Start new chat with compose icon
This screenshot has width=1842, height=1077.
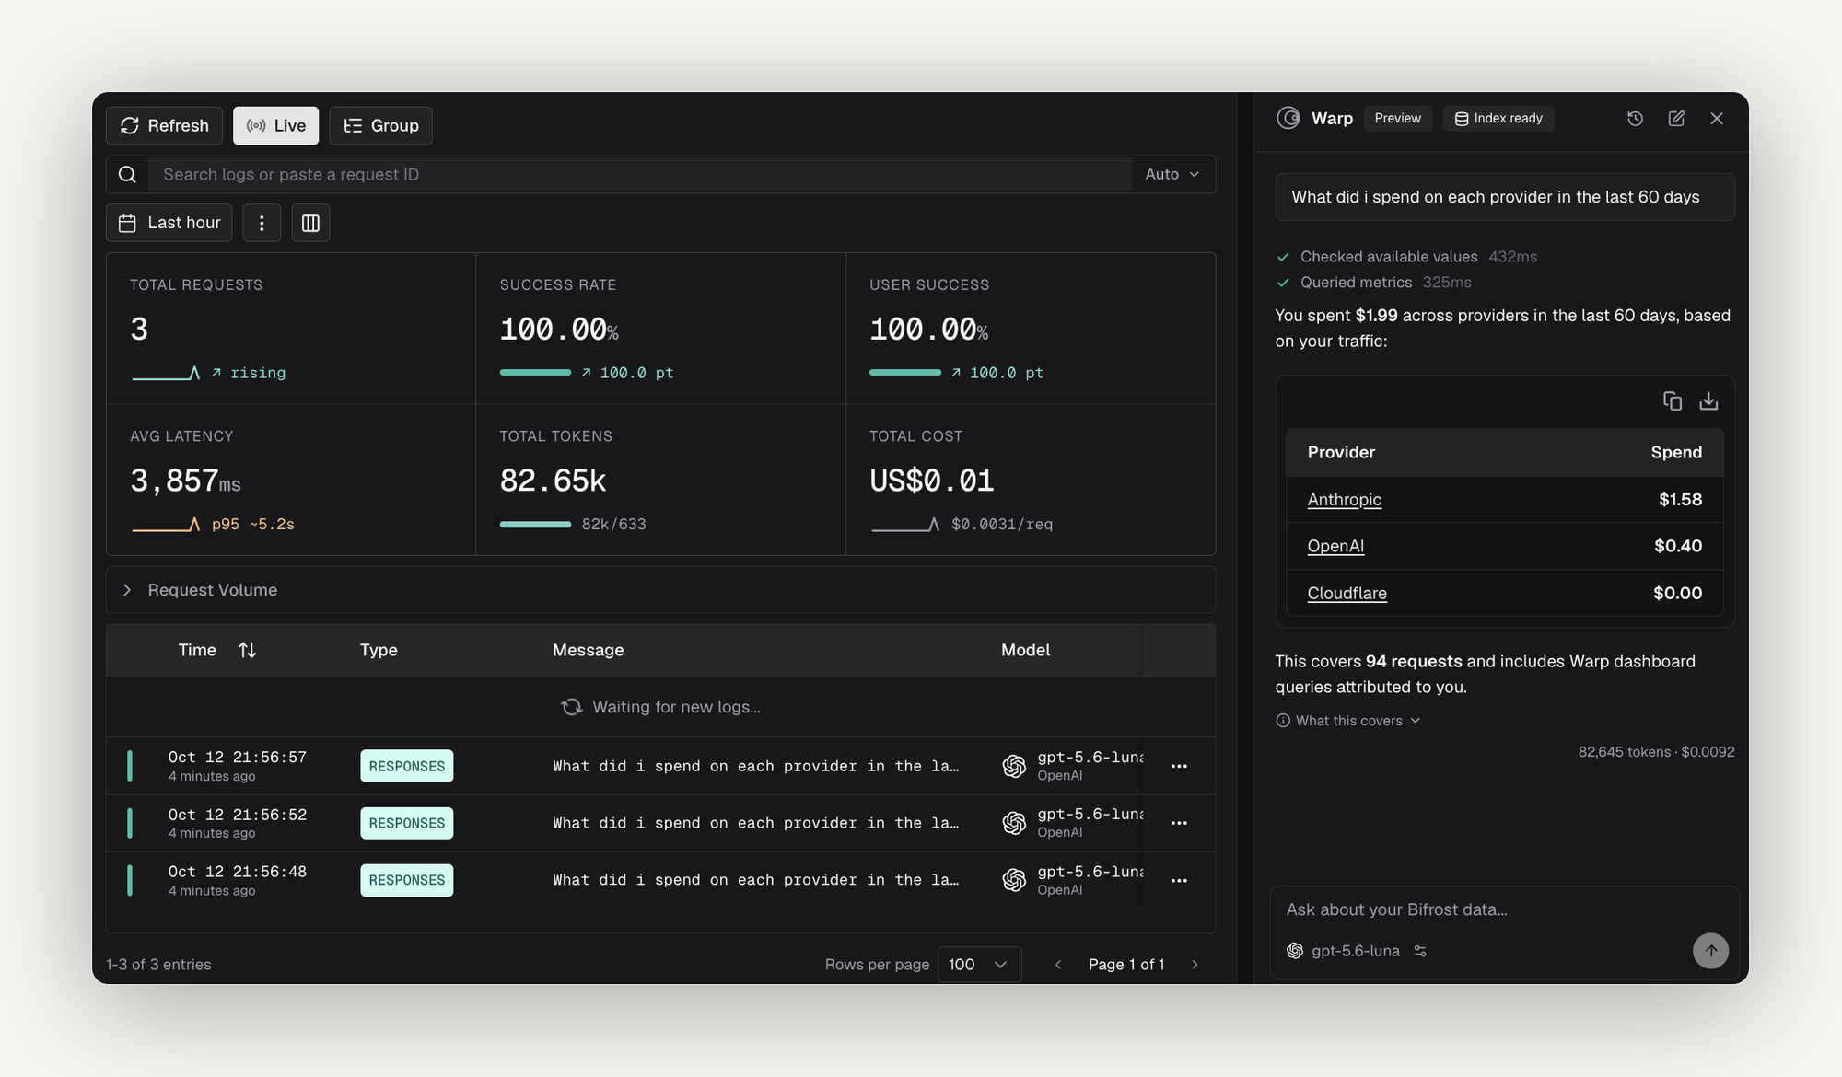(1676, 119)
